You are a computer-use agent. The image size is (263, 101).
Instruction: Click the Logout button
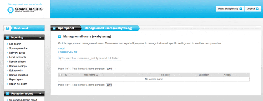point(252,9)
